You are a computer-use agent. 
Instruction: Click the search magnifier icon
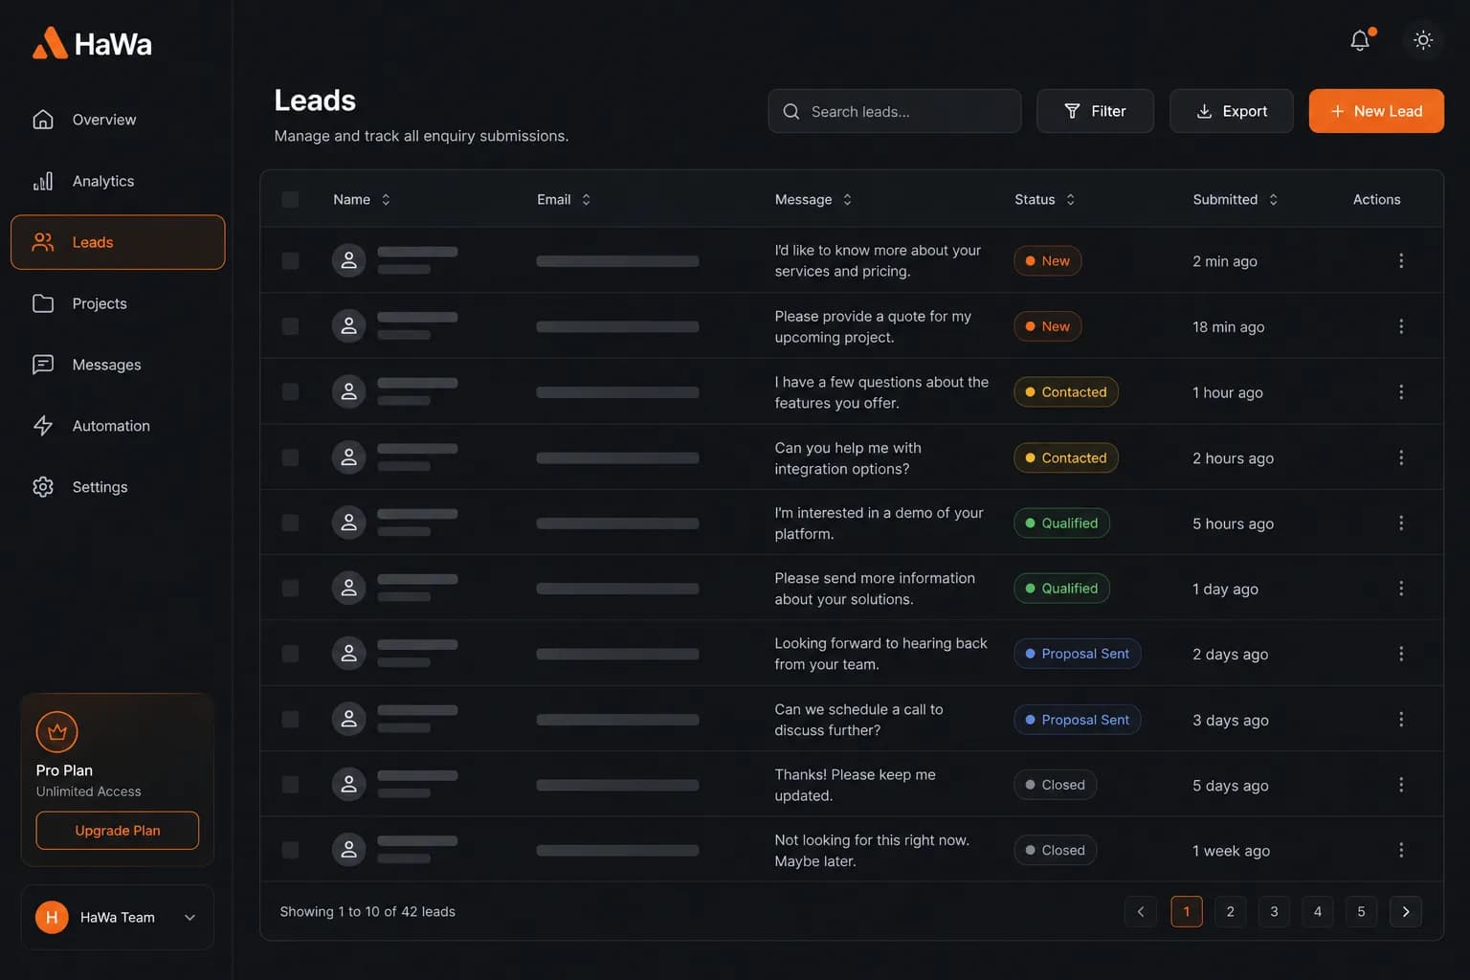[x=791, y=111]
